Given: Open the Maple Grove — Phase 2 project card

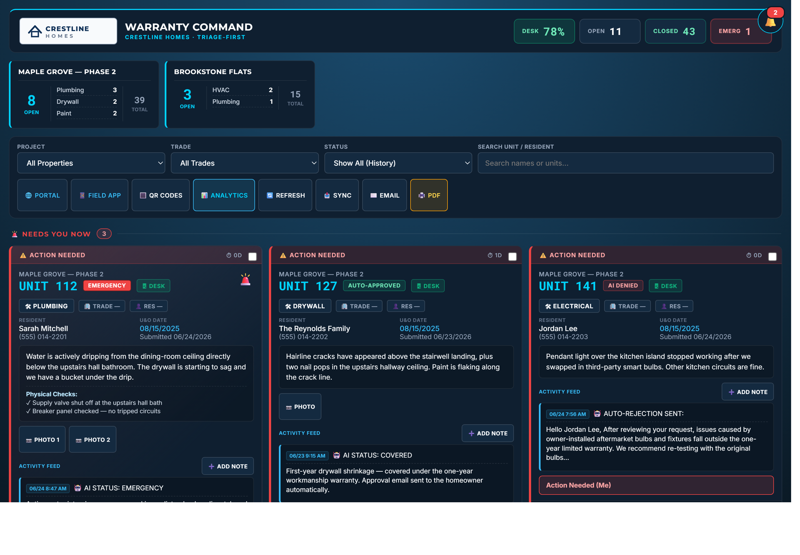Looking at the screenshot, I should pyautogui.click(x=84, y=94).
